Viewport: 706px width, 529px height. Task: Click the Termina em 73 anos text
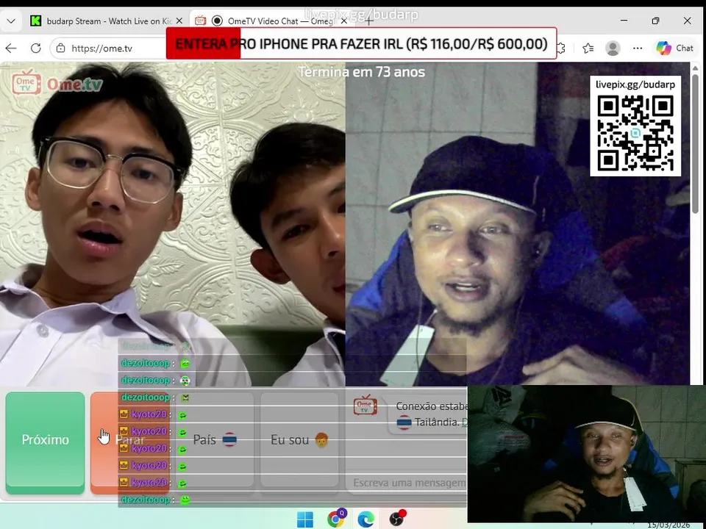click(362, 72)
